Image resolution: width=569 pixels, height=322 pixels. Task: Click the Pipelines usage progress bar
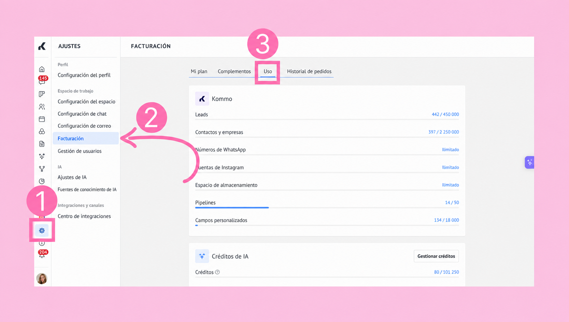(327, 208)
